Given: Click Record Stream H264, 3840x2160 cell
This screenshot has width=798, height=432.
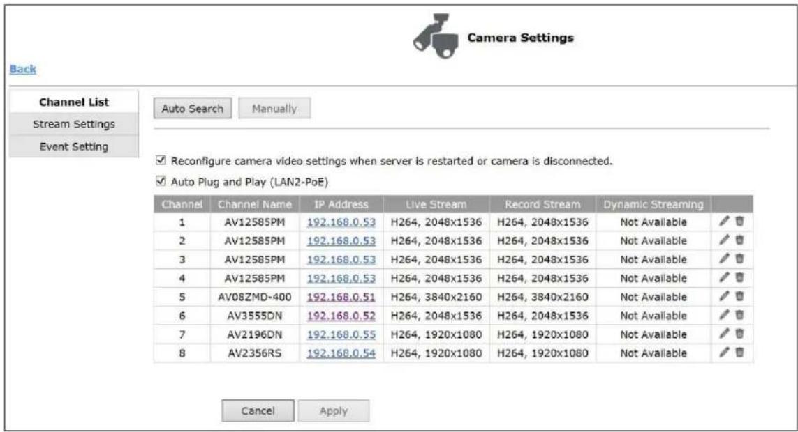Looking at the screenshot, I should click(542, 297).
